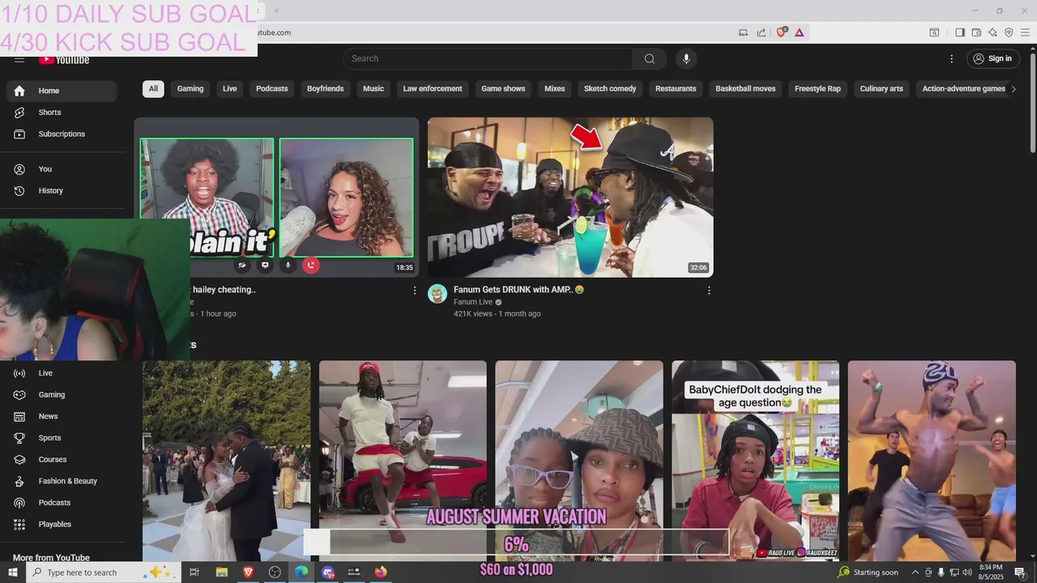Select the Law enforcement filter chip
The image size is (1037, 583).
click(433, 88)
